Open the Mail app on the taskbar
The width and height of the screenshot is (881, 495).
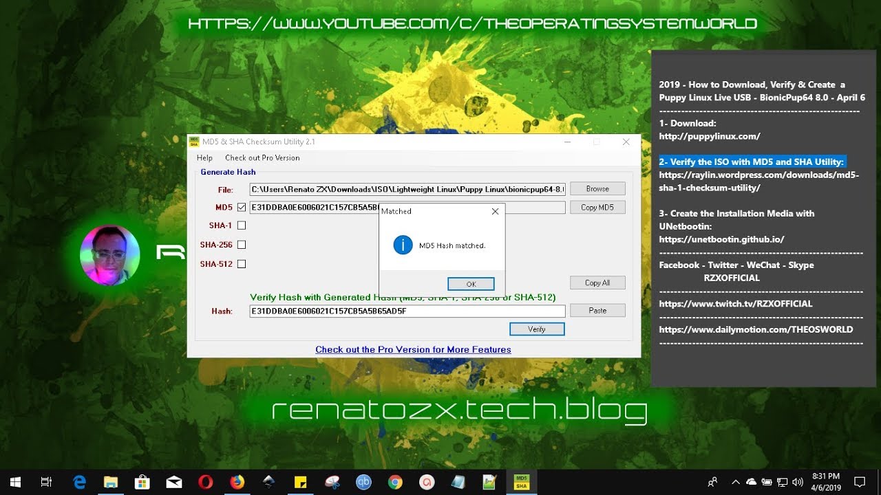click(173, 482)
